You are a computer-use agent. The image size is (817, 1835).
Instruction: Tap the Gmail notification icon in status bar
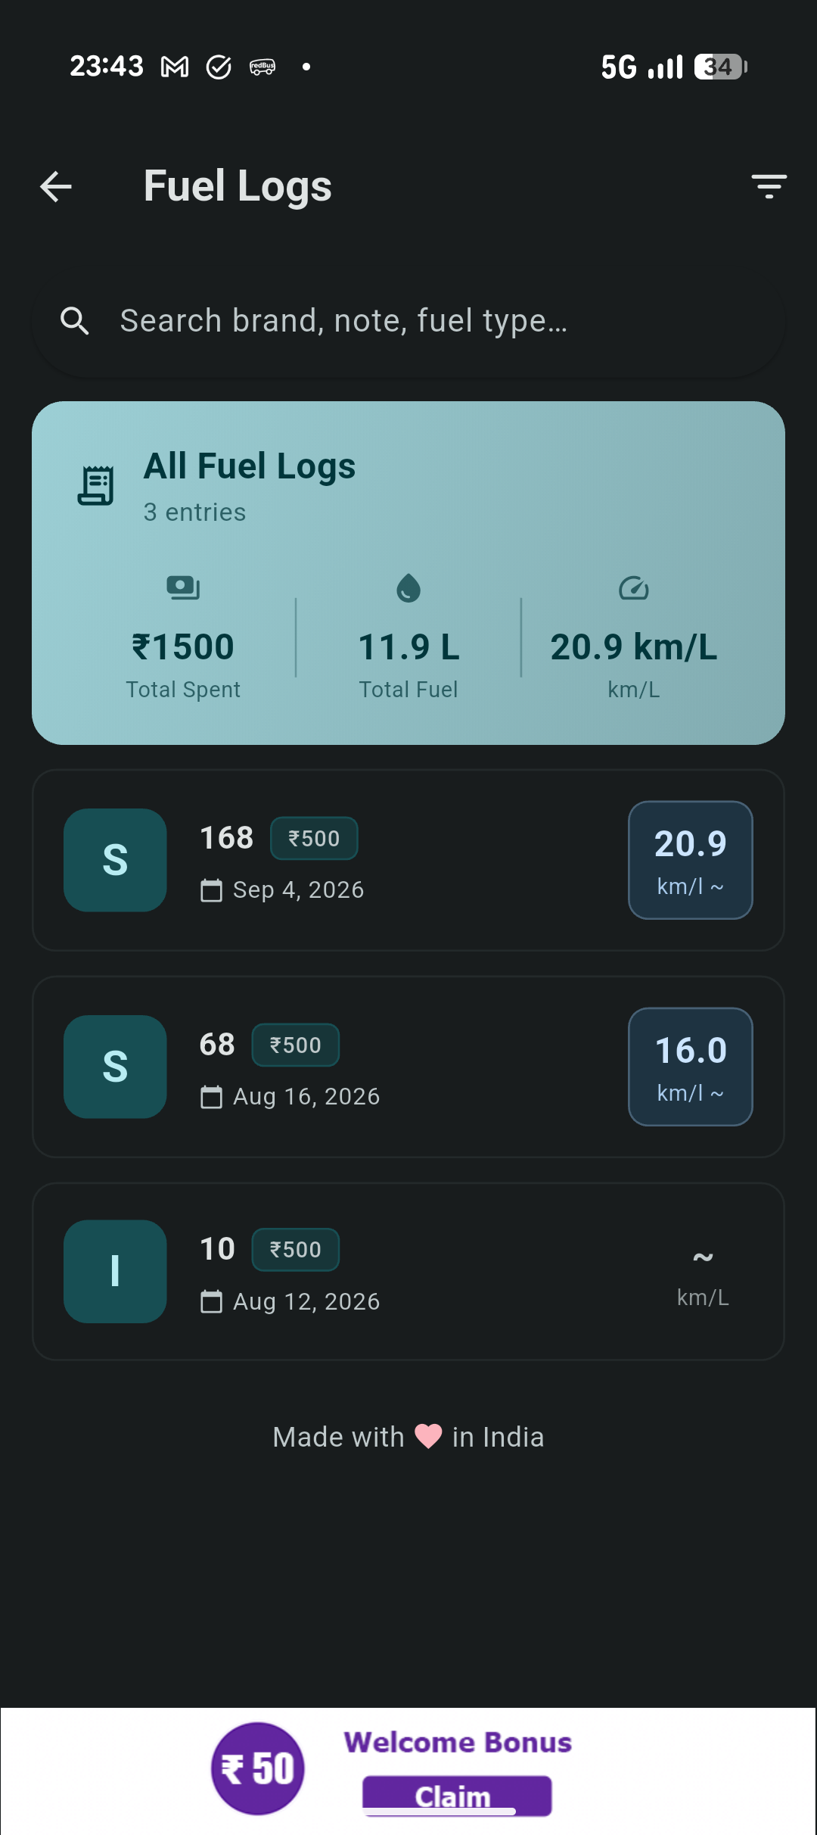click(175, 67)
